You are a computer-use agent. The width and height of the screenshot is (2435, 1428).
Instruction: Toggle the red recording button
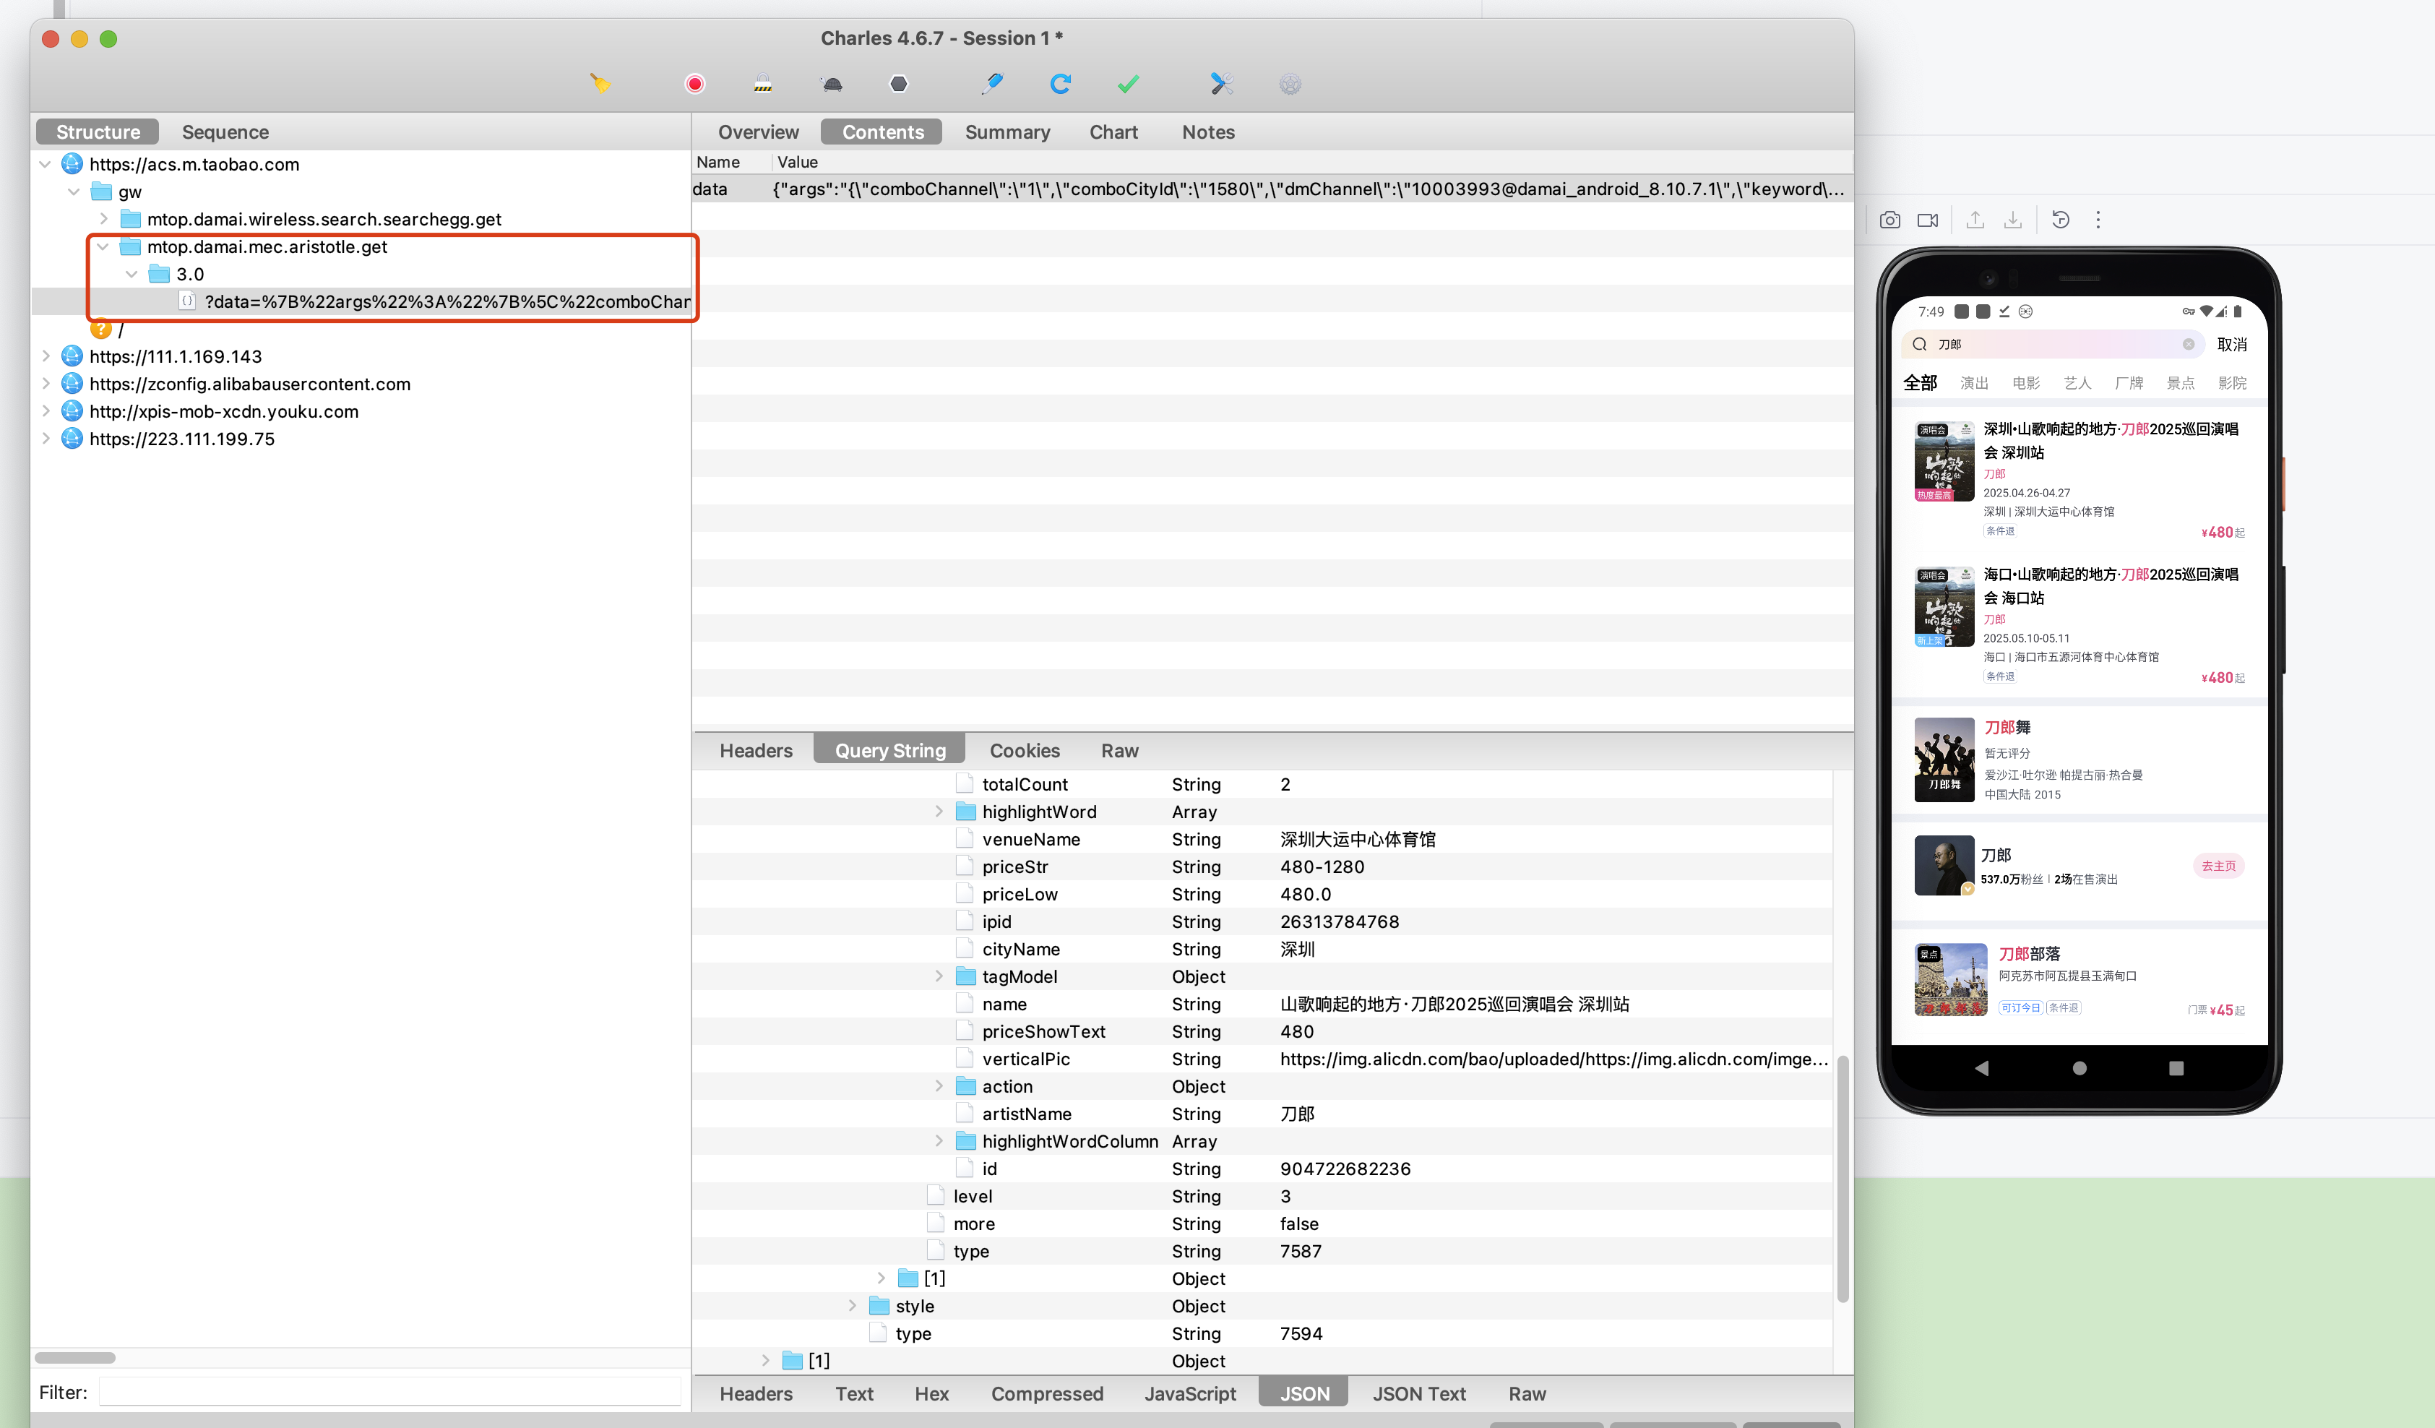(694, 84)
